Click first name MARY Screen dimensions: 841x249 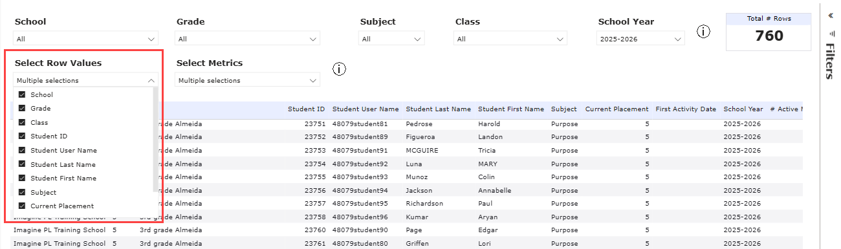pos(488,164)
